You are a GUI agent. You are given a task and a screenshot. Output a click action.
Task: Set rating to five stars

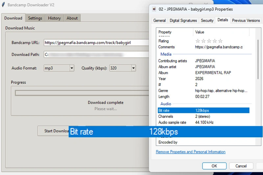[220, 41]
